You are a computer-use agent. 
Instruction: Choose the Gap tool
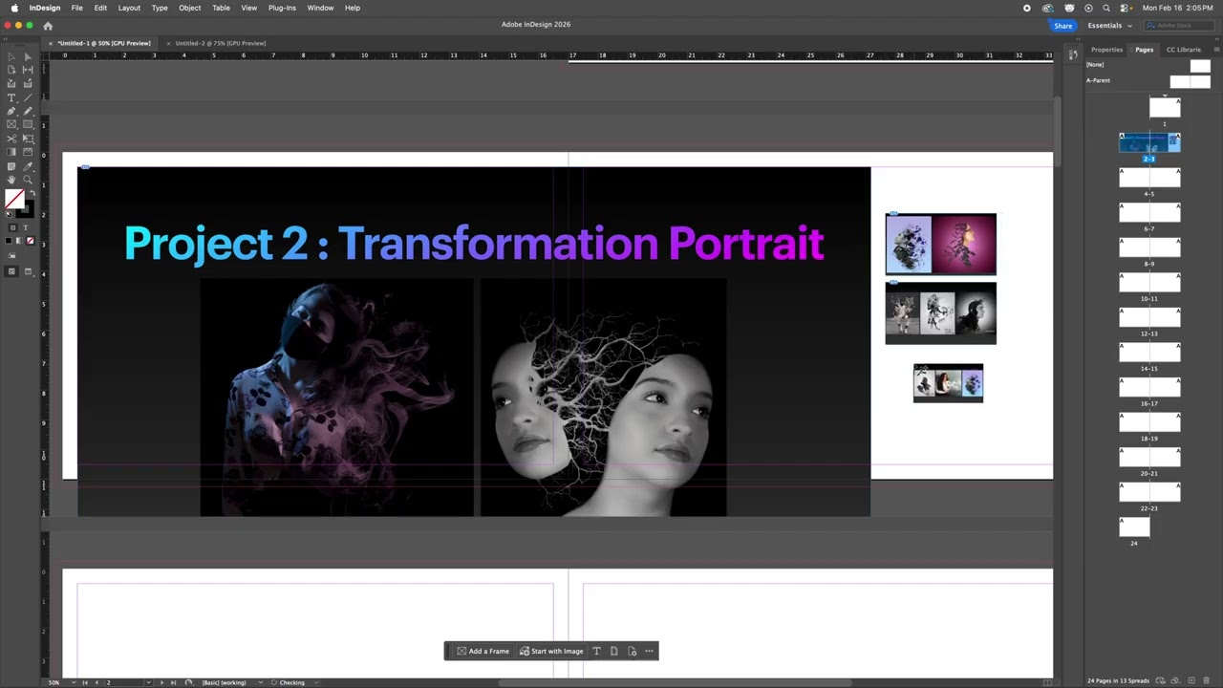click(28, 70)
